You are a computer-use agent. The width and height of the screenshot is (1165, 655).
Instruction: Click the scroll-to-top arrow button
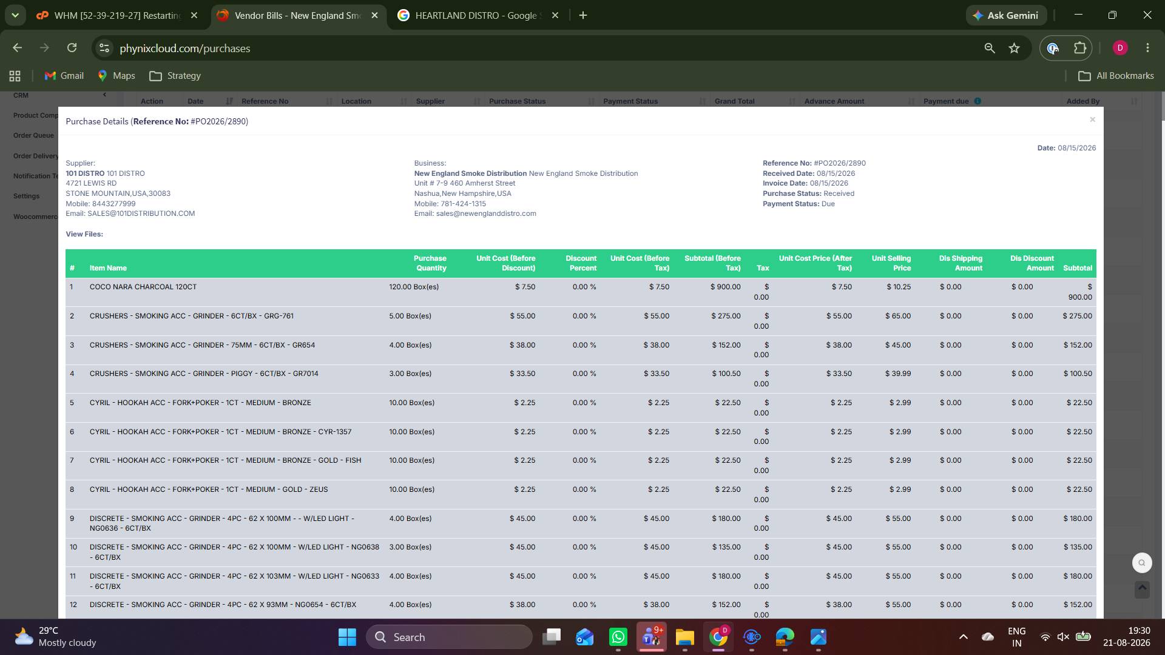click(1142, 588)
